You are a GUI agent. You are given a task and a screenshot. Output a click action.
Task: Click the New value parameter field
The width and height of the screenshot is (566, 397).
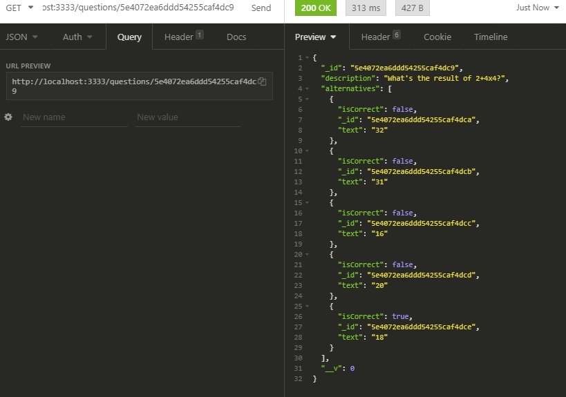coord(188,117)
